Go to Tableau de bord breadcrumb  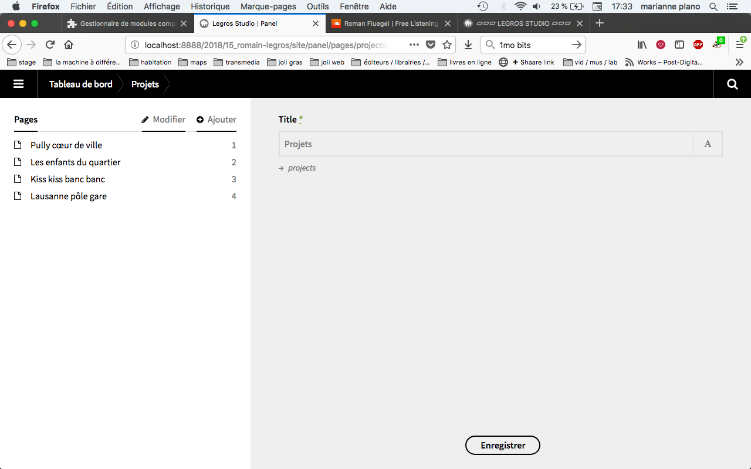tap(80, 84)
